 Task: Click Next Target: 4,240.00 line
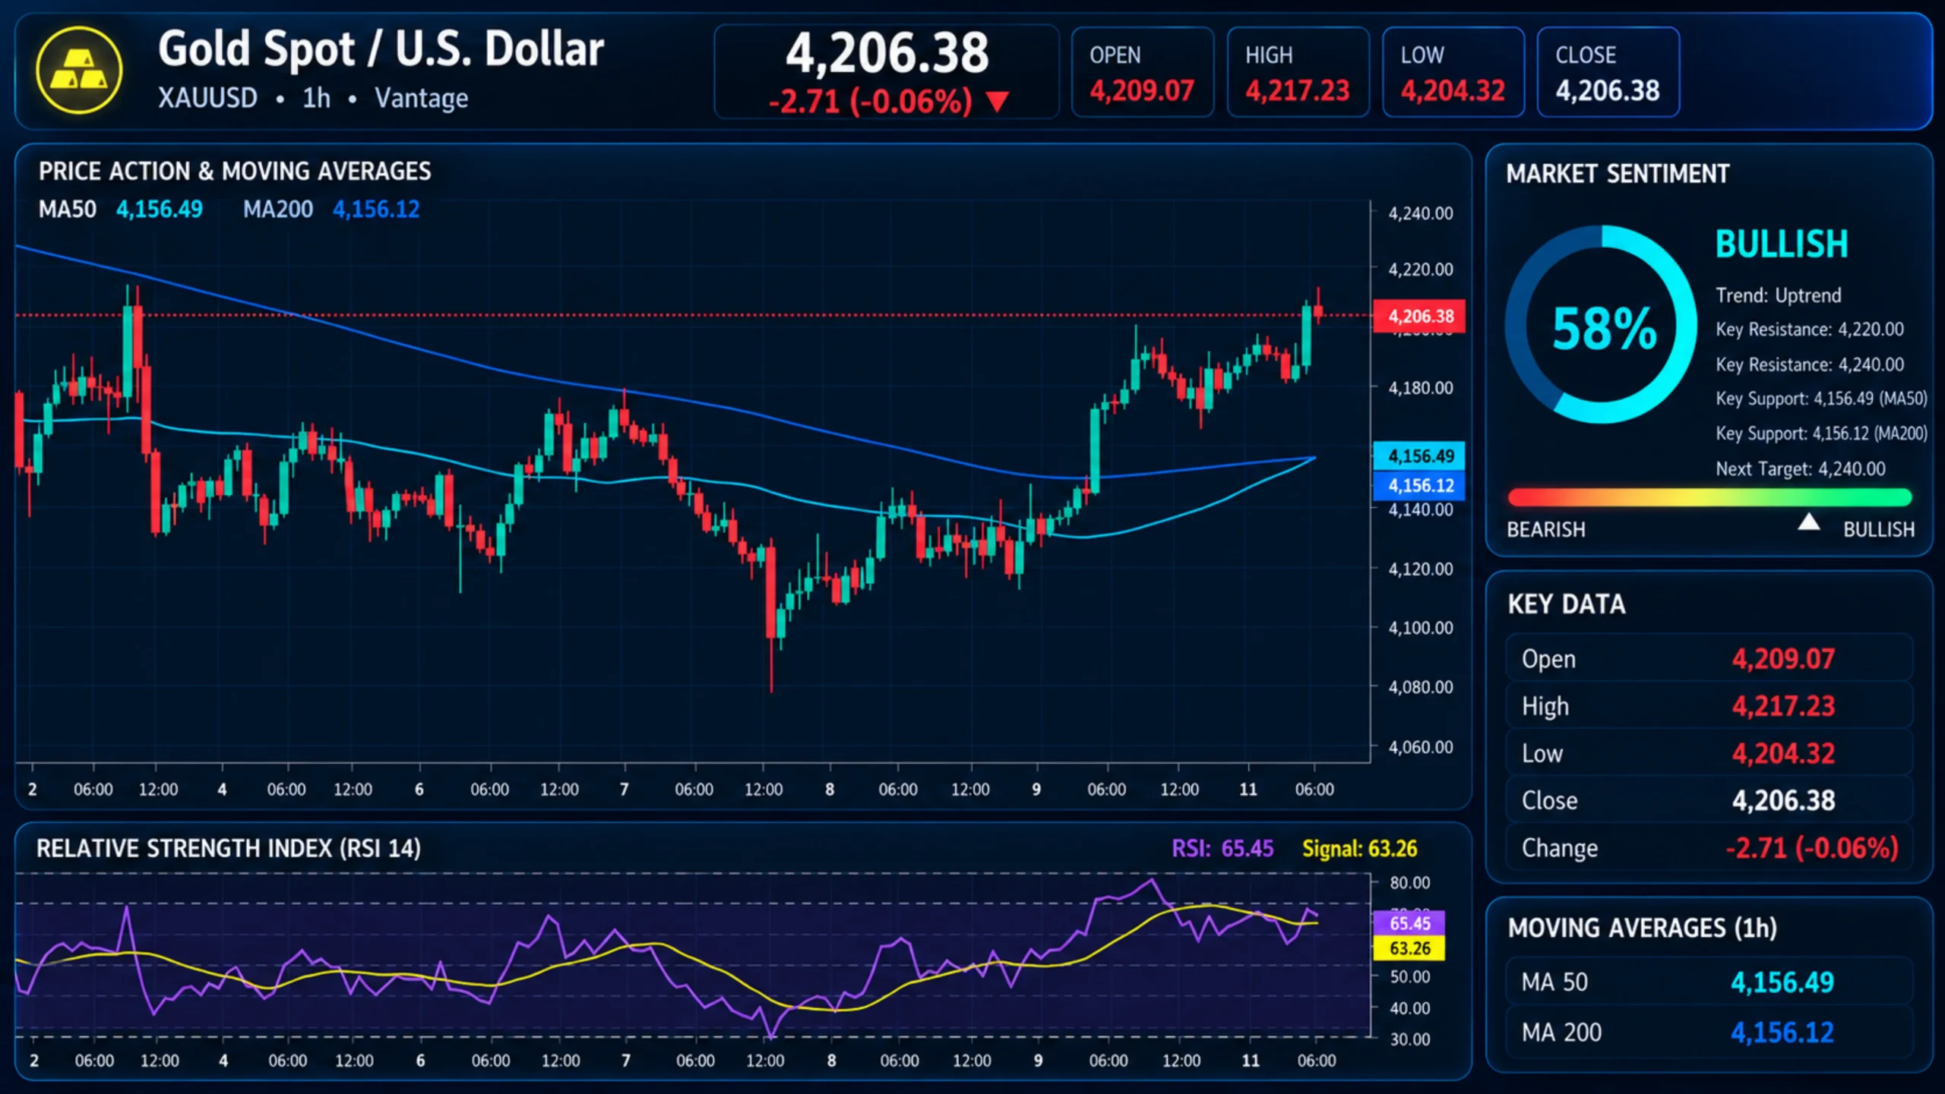(x=1800, y=468)
